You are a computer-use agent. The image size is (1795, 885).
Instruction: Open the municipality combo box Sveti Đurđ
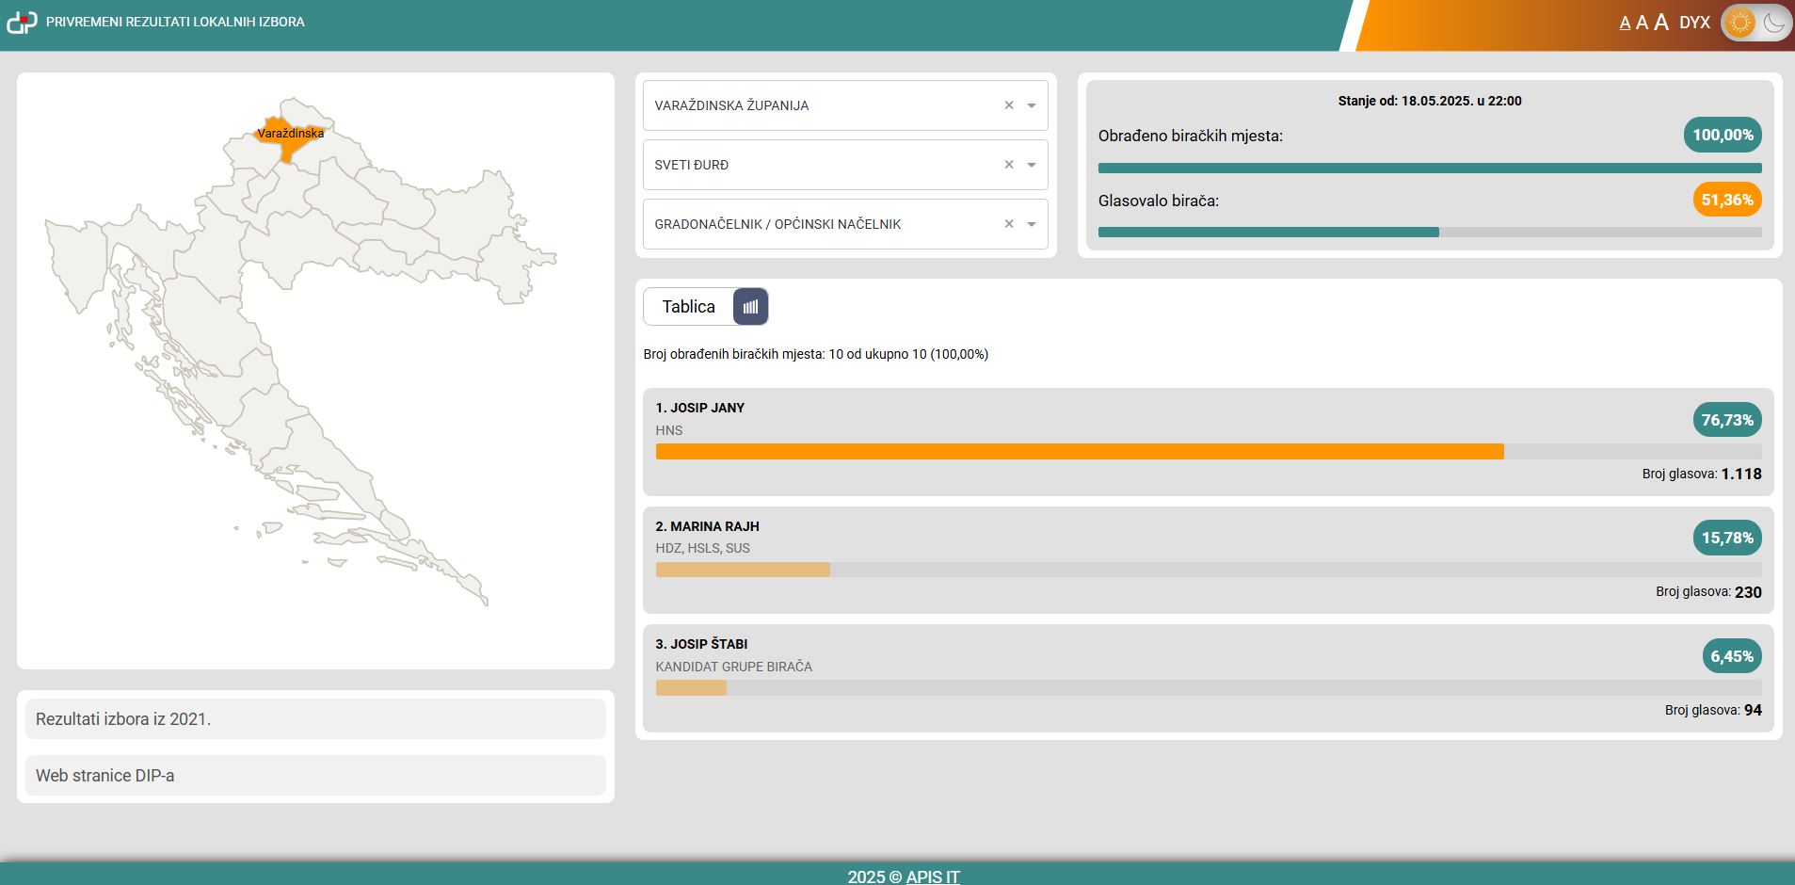tap(845, 165)
